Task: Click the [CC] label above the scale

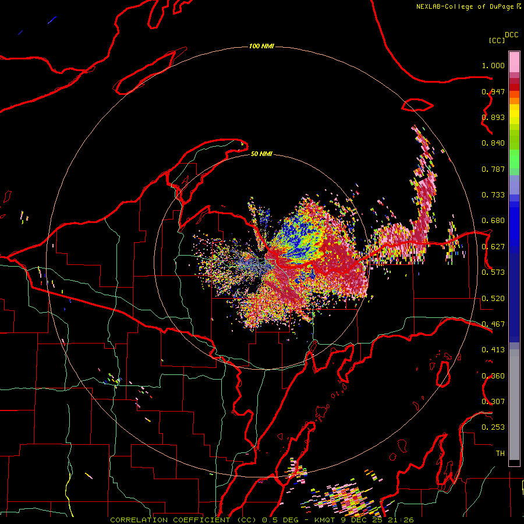Action: point(497,40)
